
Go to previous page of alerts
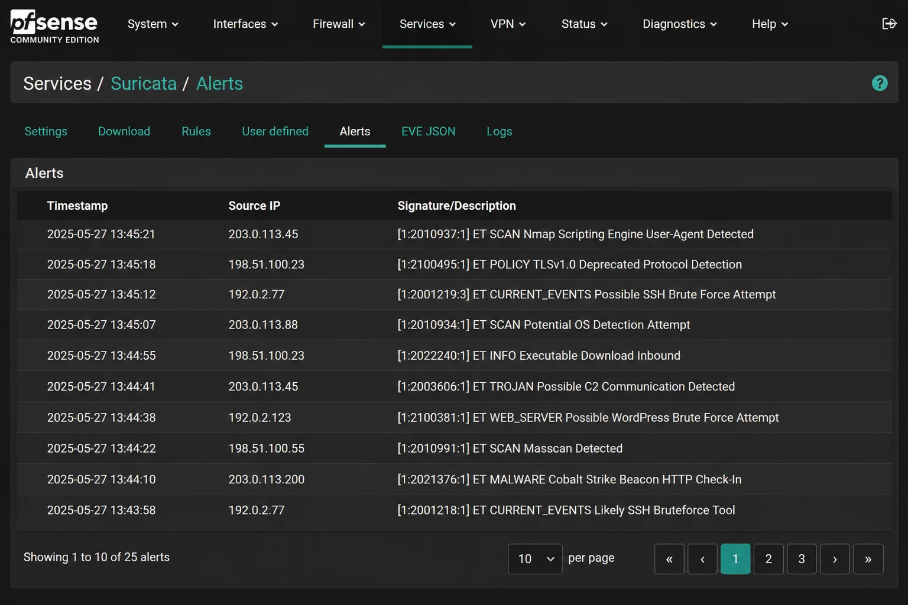pos(702,559)
